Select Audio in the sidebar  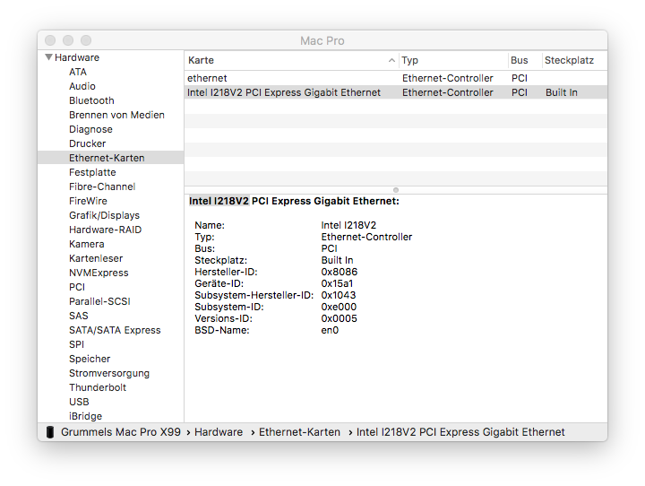[x=82, y=86]
